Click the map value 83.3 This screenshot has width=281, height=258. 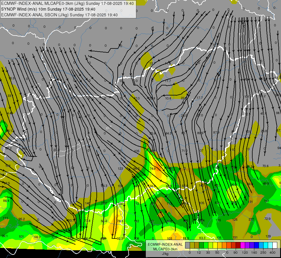point(202,238)
